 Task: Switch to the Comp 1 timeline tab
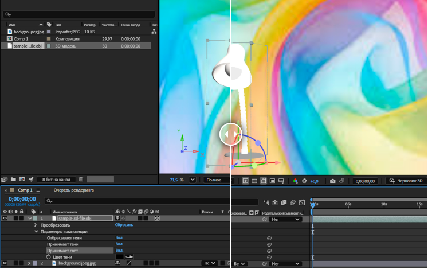25,190
